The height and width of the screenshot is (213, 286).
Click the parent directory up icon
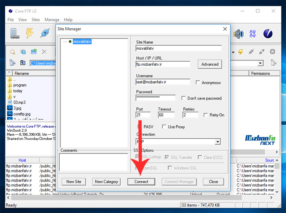pyautogui.click(x=23, y=63)
